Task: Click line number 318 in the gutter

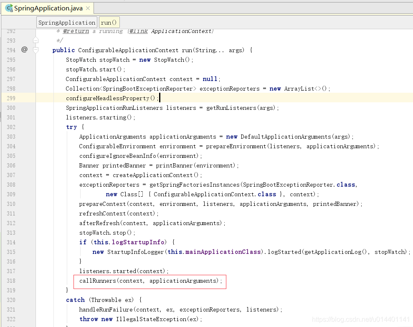Action: pos(11,281)
